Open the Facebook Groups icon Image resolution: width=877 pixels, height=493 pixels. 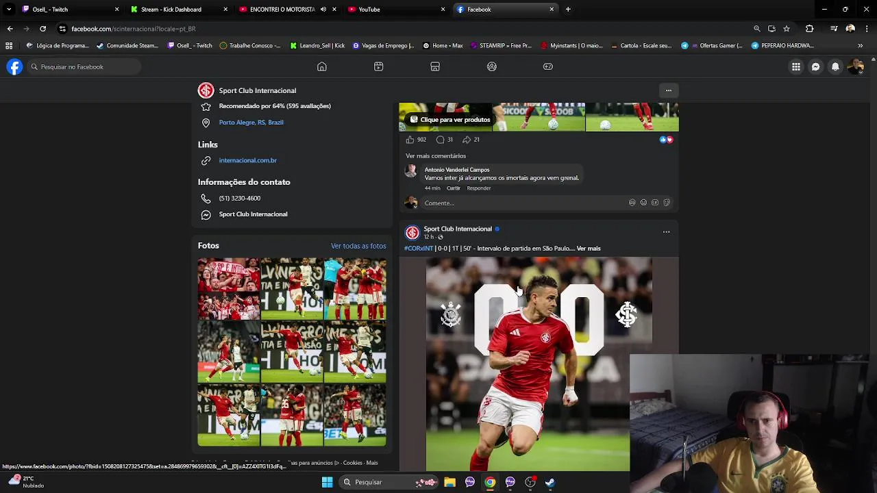coord(491,66)
